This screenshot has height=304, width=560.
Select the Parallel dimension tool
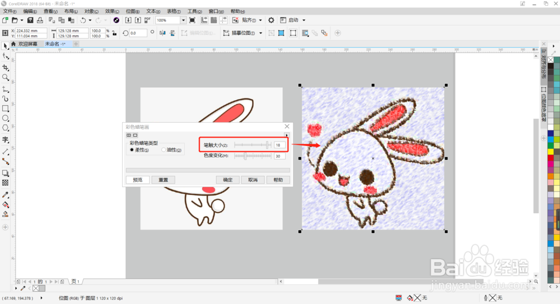(6, 152)
